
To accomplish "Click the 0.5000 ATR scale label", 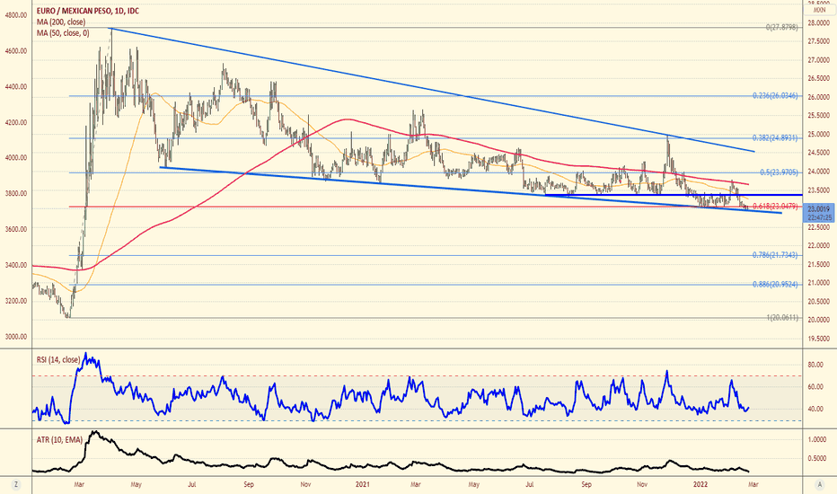I will pos(817,458).
